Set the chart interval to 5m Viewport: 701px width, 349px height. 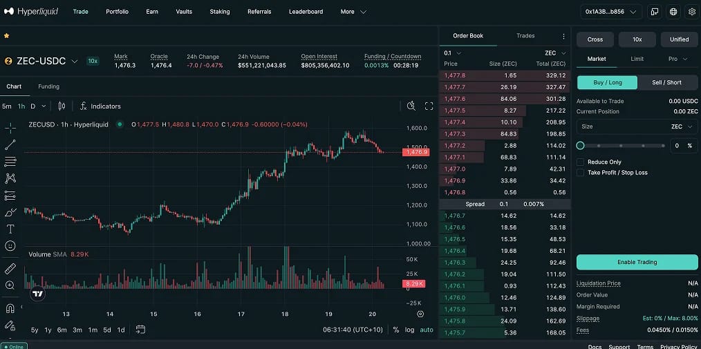click(7, 106)
